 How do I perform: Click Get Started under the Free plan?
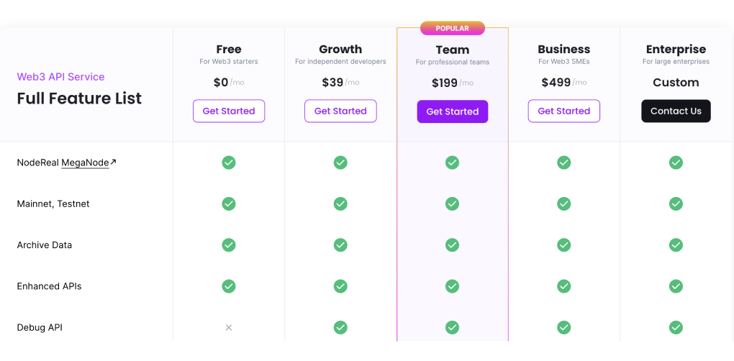click(229, 111)
